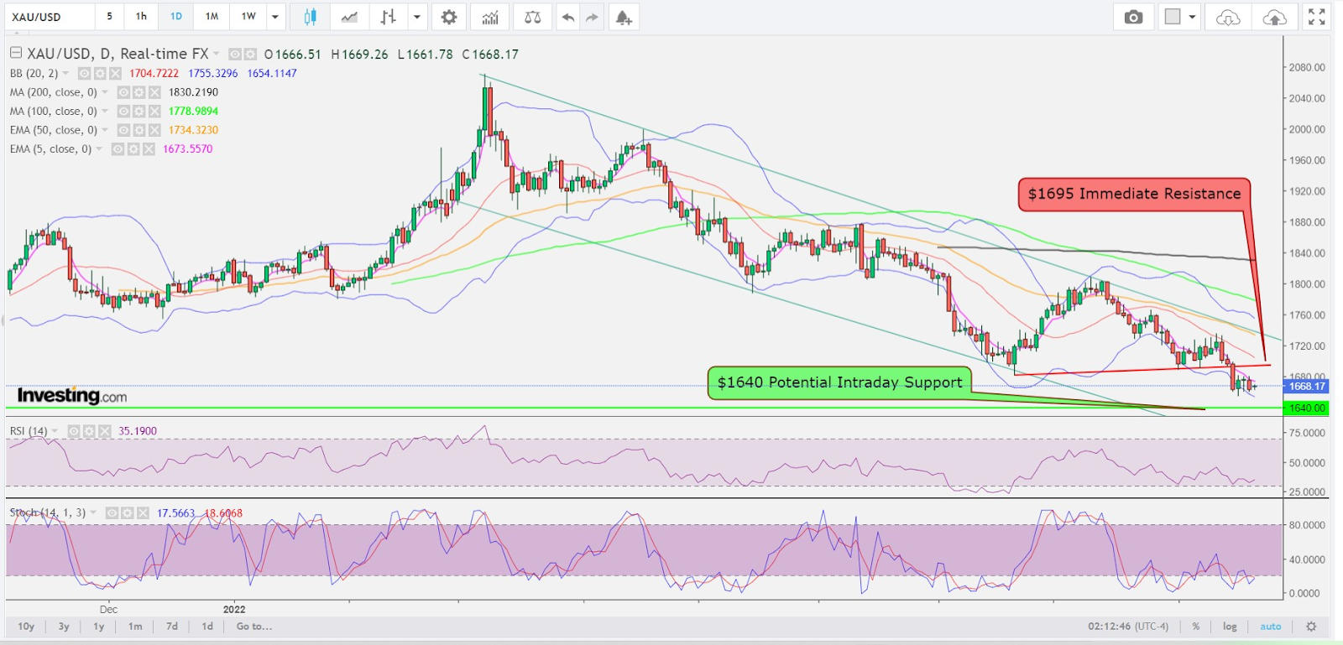Open the Go to... date picker
This screenshot has width=1343, height=645.
[254, 627]
